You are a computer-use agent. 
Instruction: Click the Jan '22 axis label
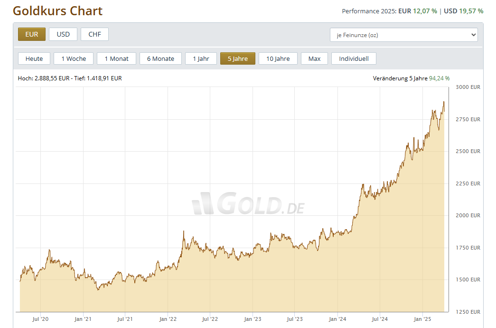coord(168,319)
